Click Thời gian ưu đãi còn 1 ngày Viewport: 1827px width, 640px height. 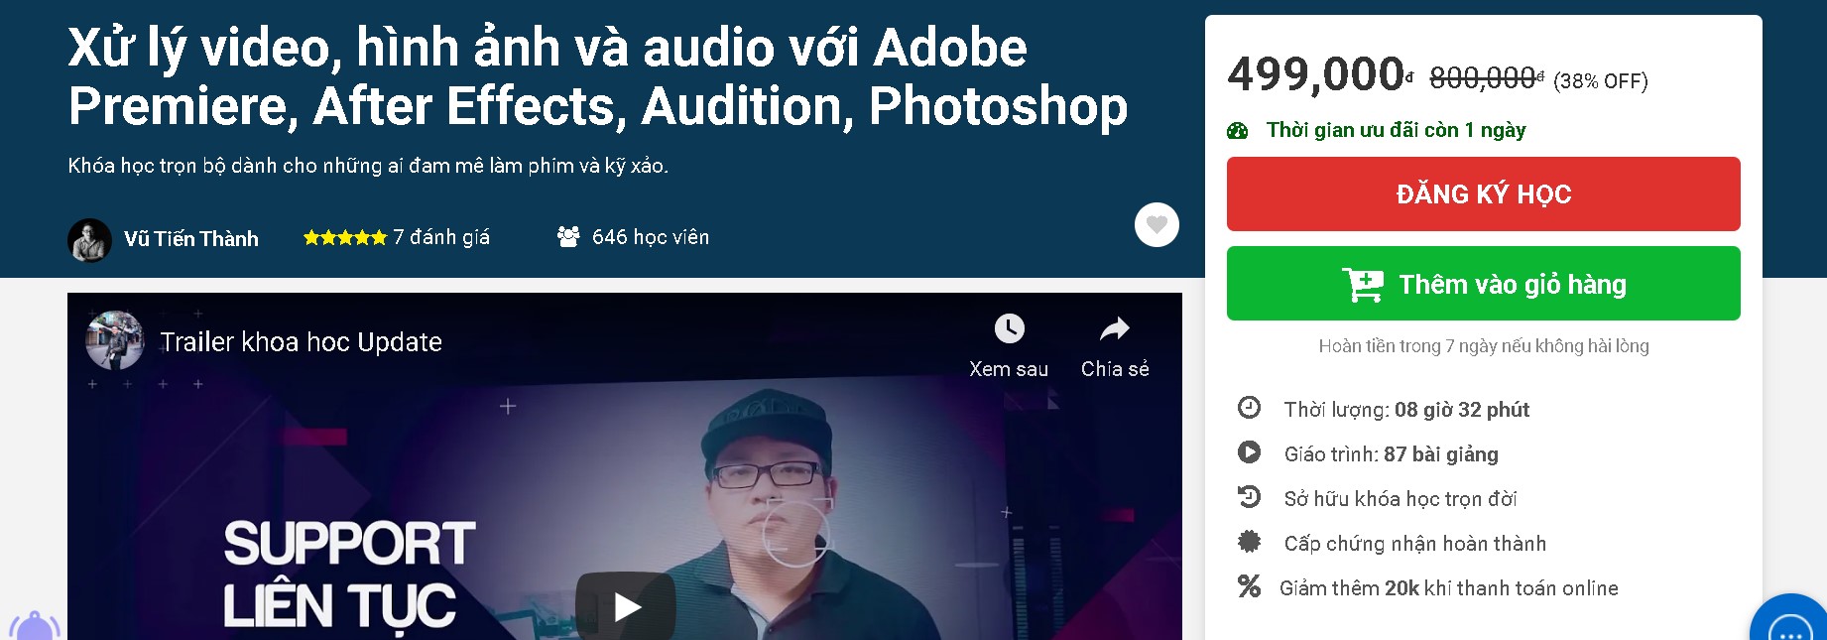point(1396,130)
